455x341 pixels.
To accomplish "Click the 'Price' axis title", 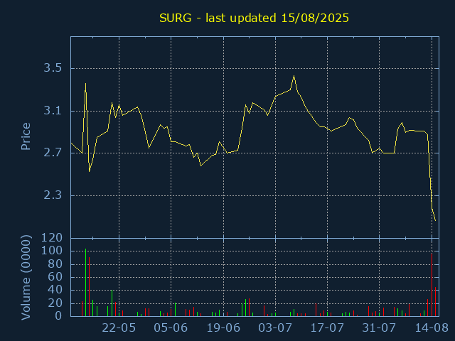I will (x=26, y=136).
